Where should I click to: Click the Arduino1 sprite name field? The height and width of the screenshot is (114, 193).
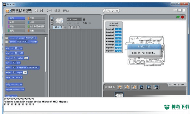(74, 19)
